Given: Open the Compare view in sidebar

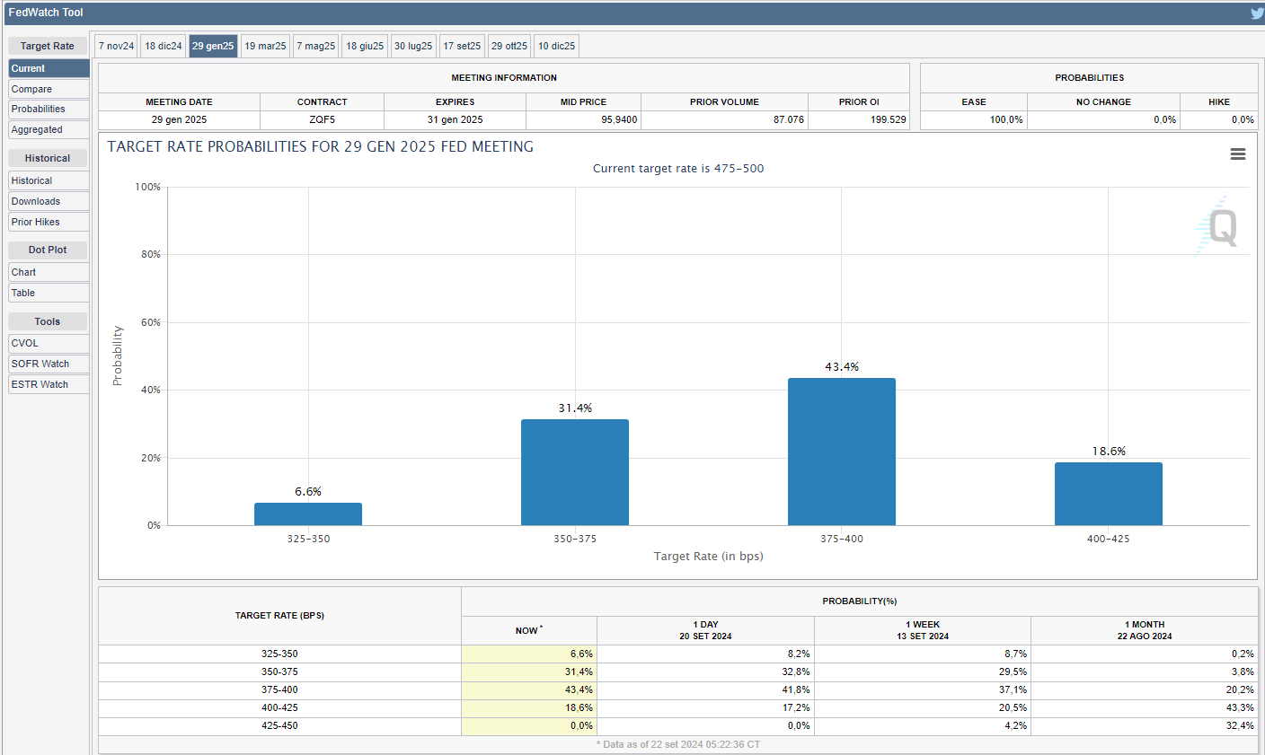Looking at the screenshot, I should [49, 89].
